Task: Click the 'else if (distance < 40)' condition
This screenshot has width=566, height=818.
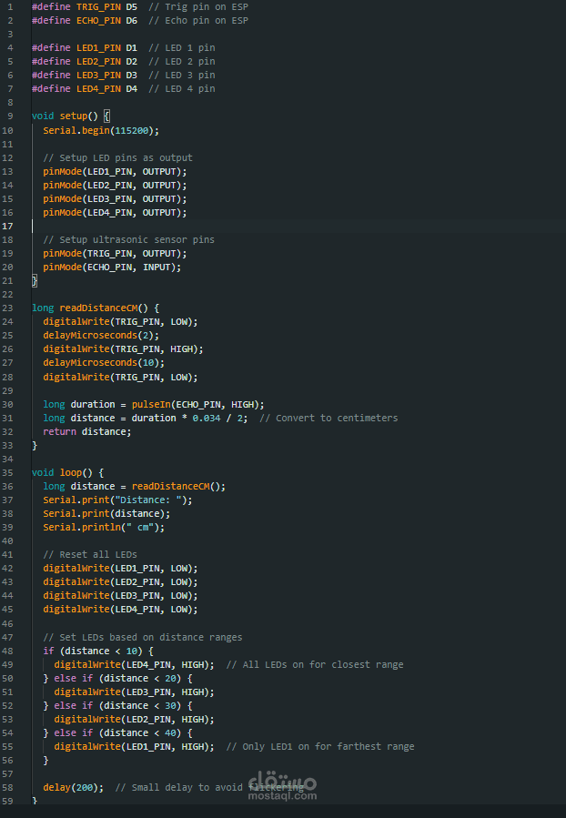Action: (x=117, y=732)
